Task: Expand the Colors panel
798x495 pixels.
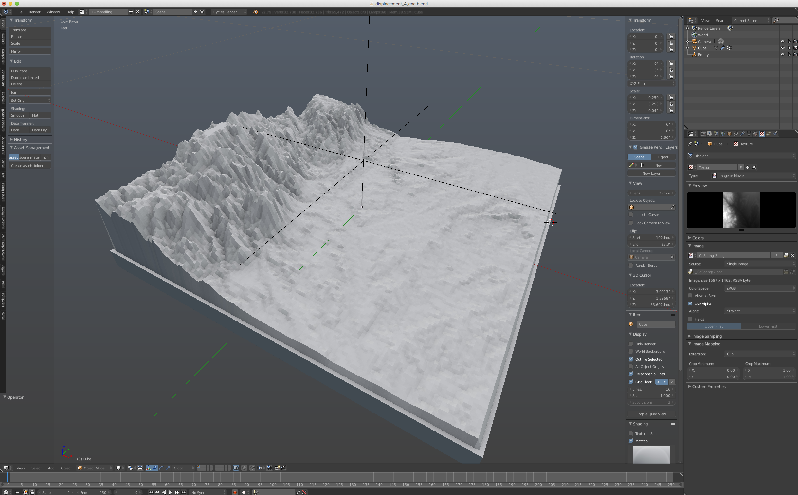Action: point(698,238)
